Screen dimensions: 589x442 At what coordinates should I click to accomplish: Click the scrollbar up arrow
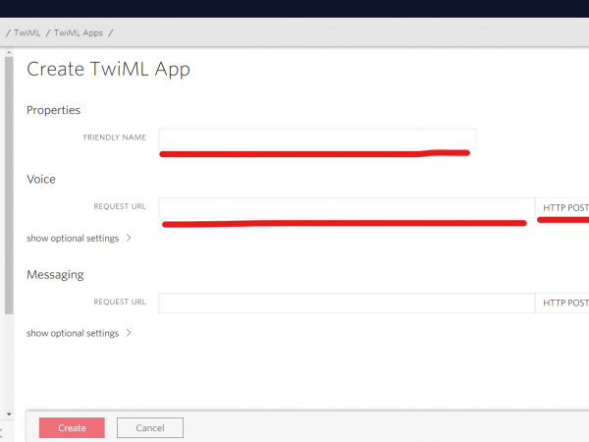pyautogui.click(x=9, y=53)
